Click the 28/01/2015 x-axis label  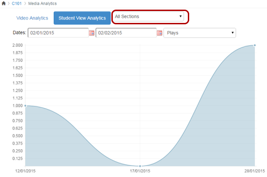point(255,171)
